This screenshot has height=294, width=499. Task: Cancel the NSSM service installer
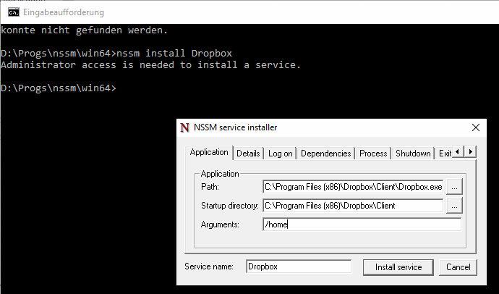click(458, 267)
